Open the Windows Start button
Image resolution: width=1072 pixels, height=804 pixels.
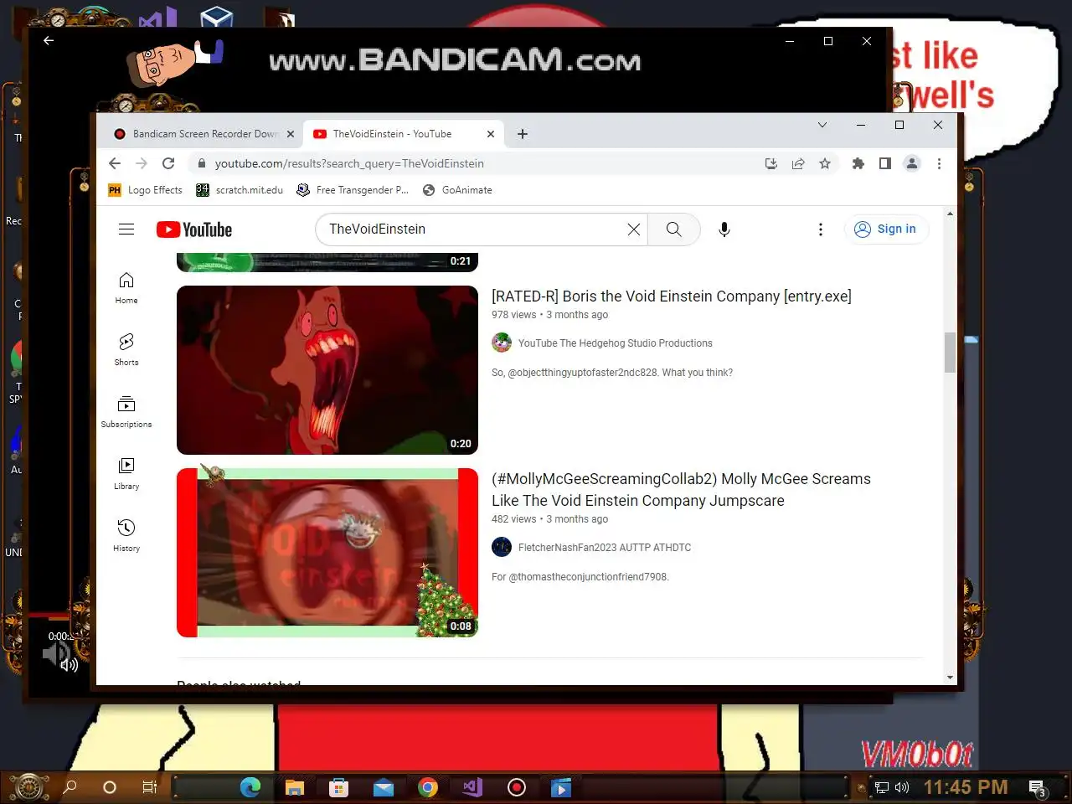click(28, 787)
